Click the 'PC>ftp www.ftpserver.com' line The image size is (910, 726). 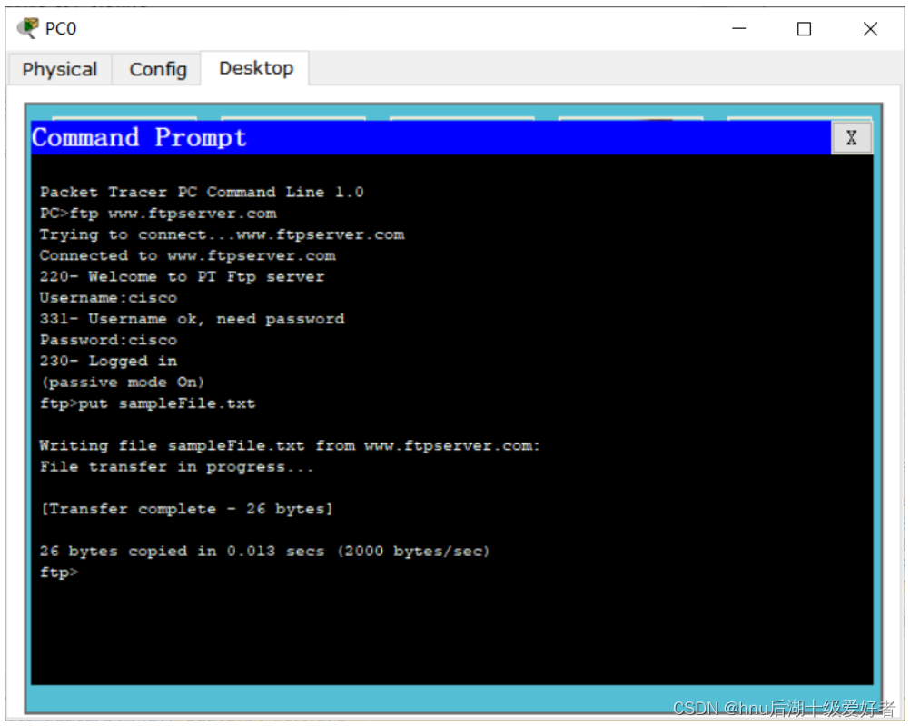tap(158, 214)
